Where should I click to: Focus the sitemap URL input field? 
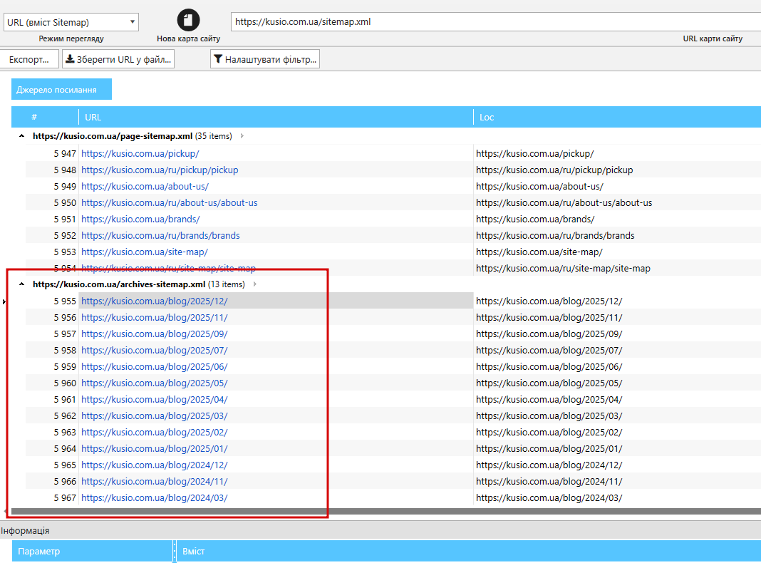pos(495,22)
